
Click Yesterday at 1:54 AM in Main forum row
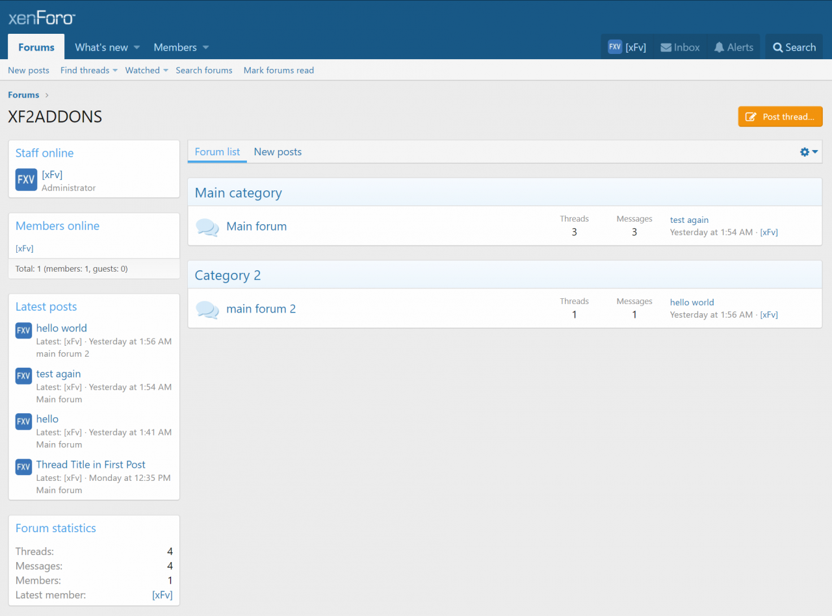click(711, 232)
